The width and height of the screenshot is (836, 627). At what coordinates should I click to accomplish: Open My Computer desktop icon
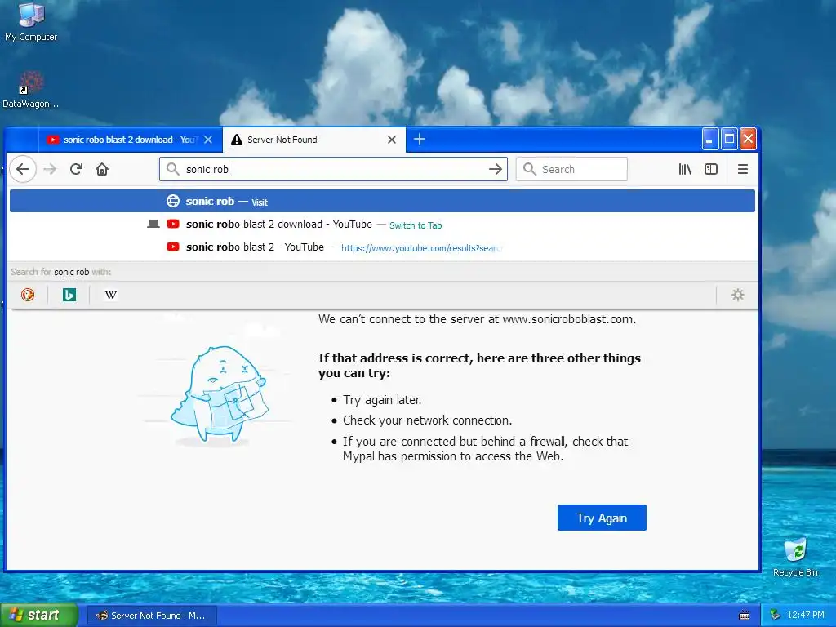31,22
